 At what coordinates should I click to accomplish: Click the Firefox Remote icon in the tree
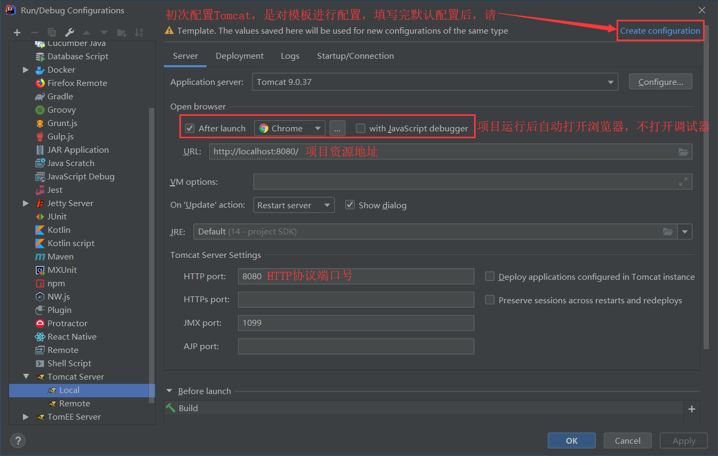[x=40, y=83]
